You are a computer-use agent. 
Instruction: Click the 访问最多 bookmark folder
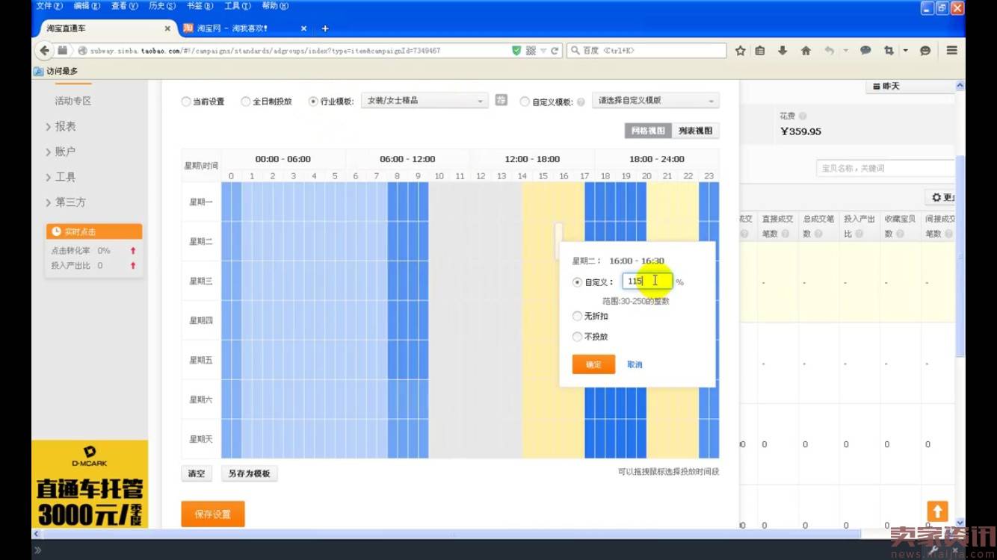57,72
